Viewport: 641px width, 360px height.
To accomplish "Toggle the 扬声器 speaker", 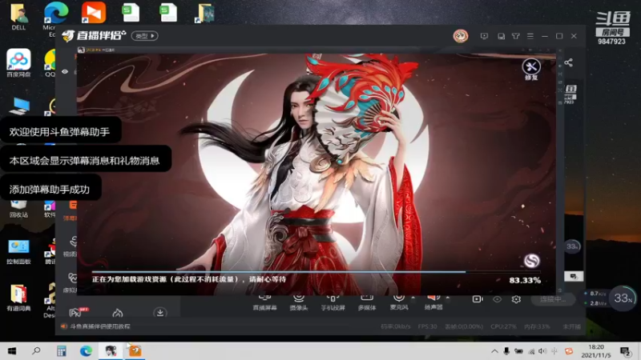I will point(433,302).
